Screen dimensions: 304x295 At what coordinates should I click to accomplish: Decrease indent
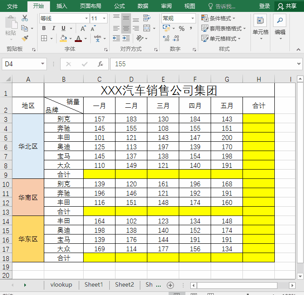point(116,38)
